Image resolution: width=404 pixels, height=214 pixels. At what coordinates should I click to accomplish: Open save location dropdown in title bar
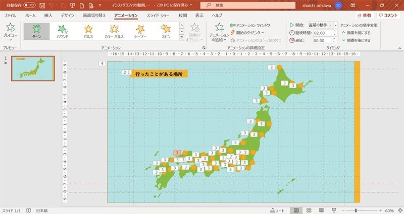click(191, 5)
